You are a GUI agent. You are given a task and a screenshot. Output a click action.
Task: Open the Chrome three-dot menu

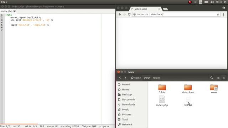pos(224,14)
